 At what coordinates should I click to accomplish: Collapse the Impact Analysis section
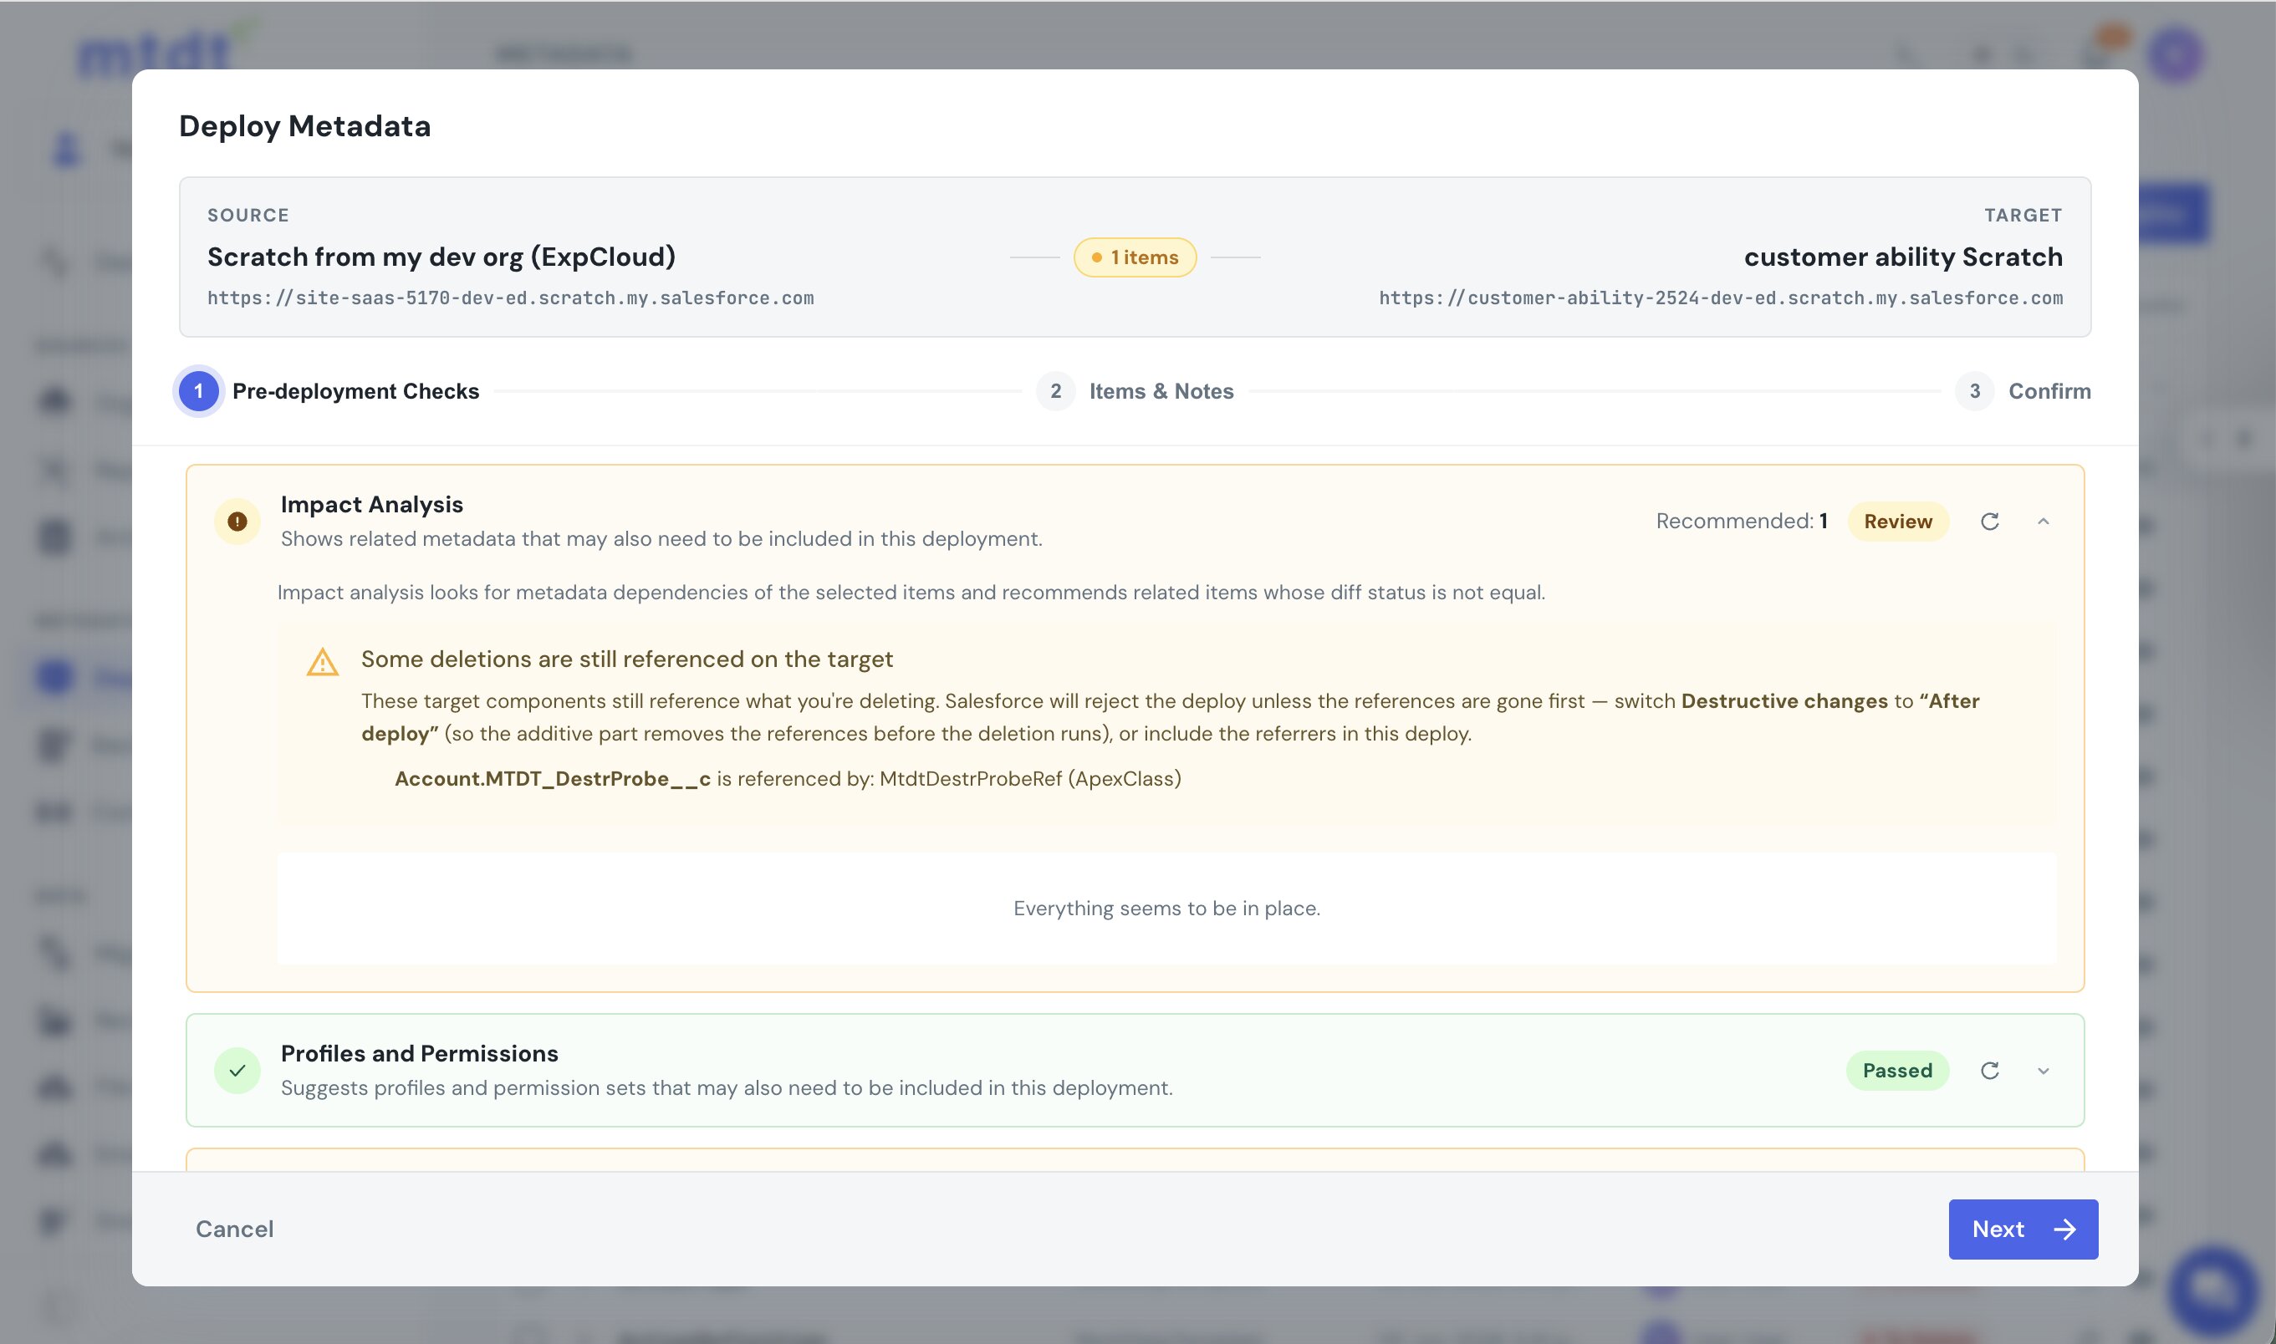(x=2044, y=522)
